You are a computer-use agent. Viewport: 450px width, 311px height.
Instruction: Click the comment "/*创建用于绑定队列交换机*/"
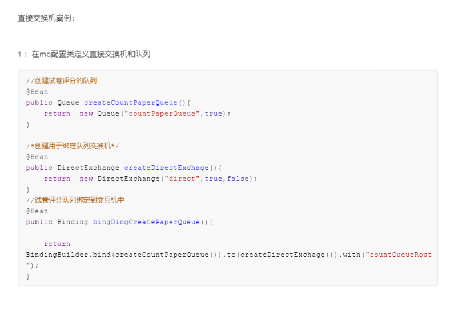pyautogui.click(x=73, y=146)
